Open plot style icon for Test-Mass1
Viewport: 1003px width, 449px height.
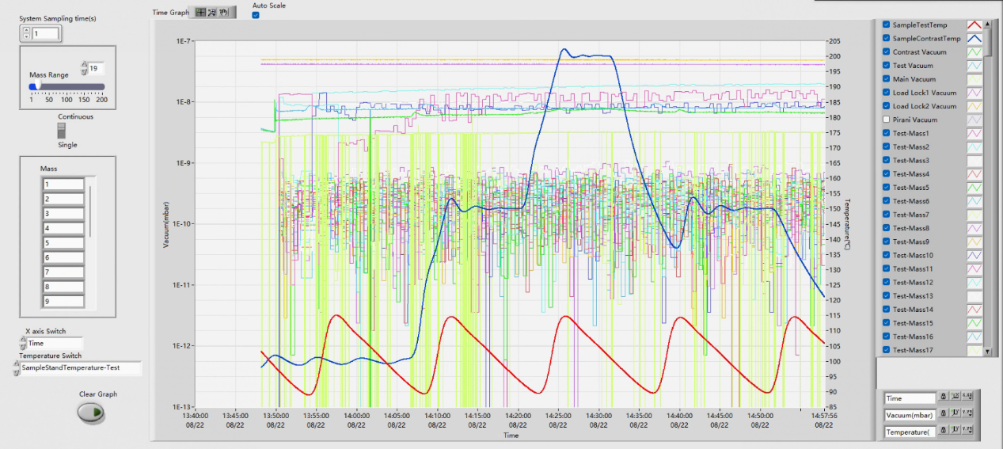click(974, 133)
